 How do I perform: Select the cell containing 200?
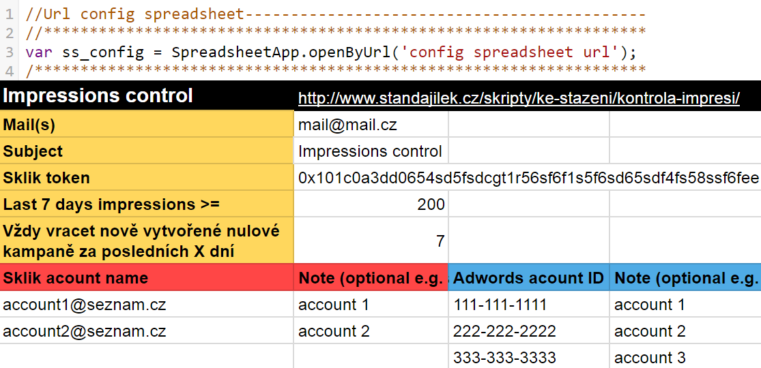click(x=371, y=204)
